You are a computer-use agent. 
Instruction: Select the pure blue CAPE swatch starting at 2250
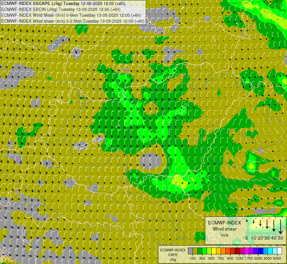tap(261, 251)
